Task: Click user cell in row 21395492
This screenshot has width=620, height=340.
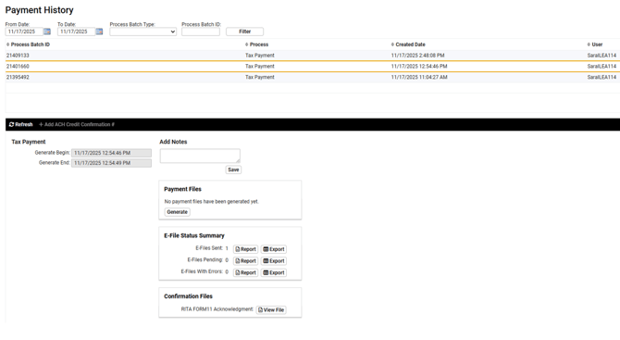Action: 601,77
